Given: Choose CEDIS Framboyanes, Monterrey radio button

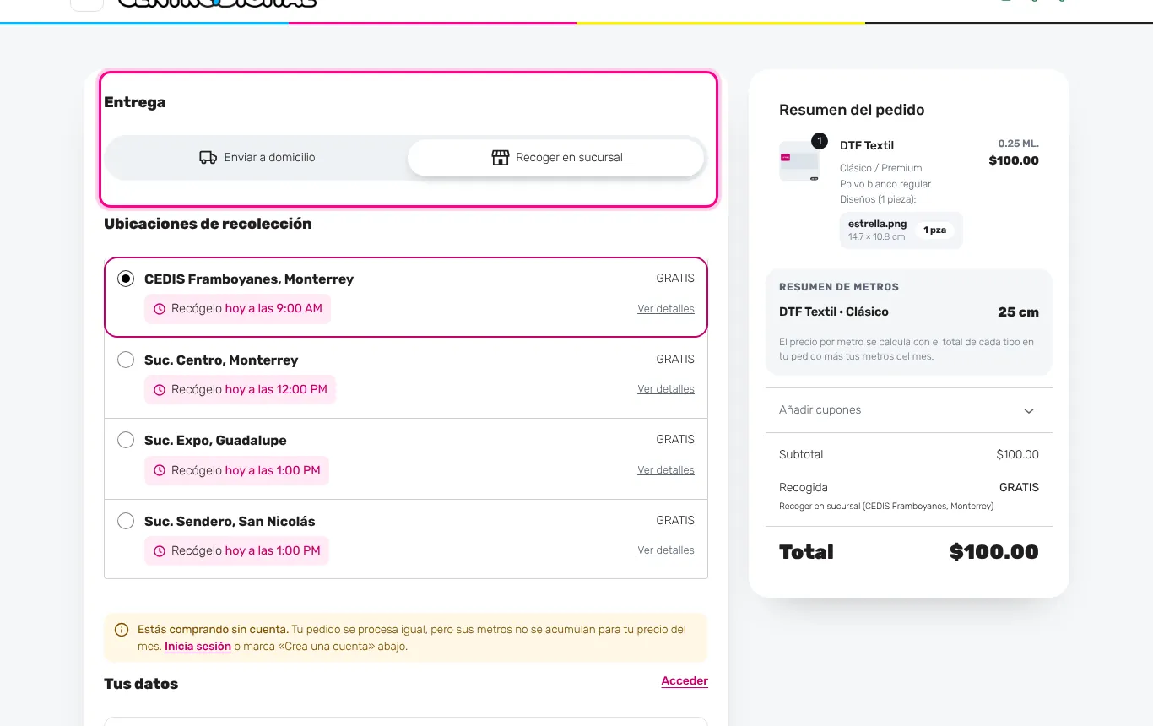Looking at the screenshot, I should 126,279.
